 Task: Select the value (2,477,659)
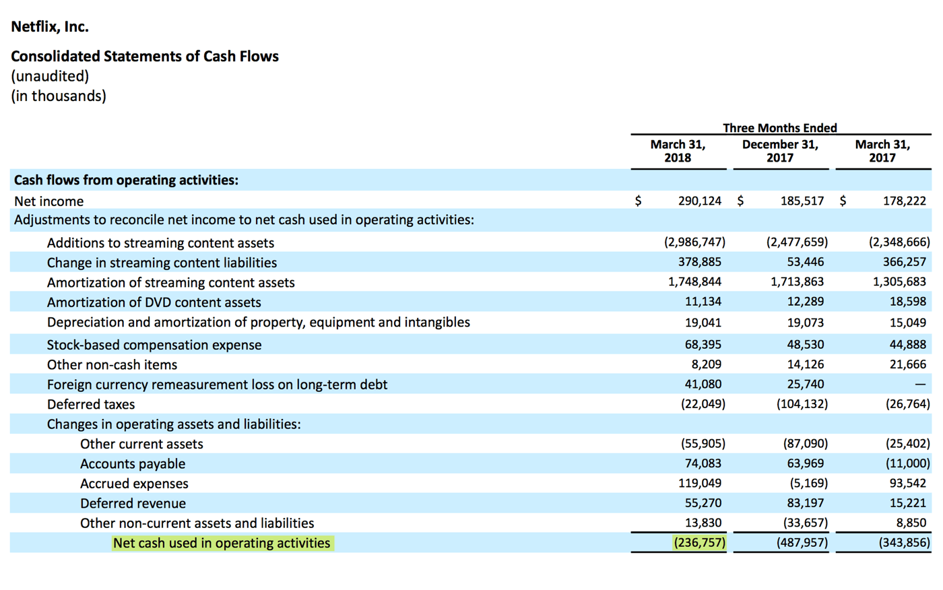pyautogui.click(x=797, y=242)
